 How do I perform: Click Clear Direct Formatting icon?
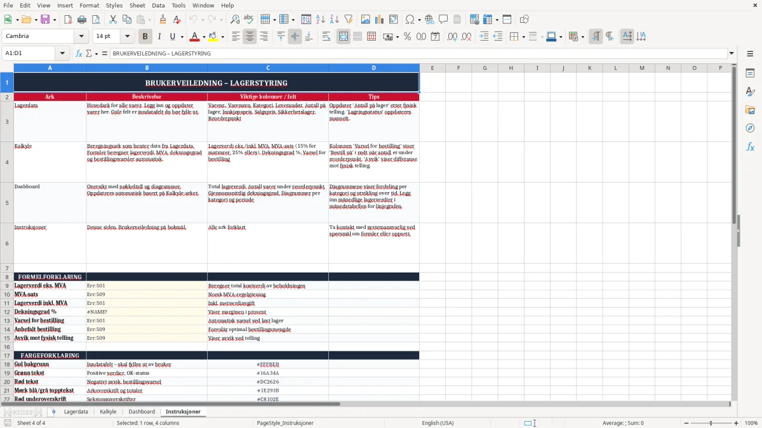177,20
